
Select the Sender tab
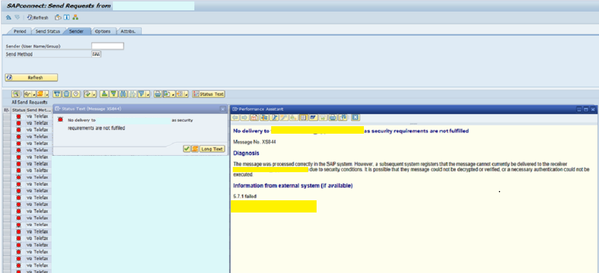pos(76,31)
